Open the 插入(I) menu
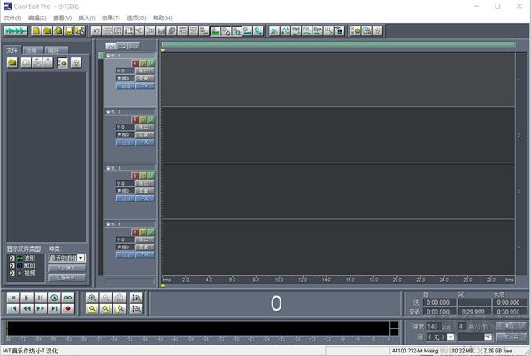531x356 pixels. (87, 18)
